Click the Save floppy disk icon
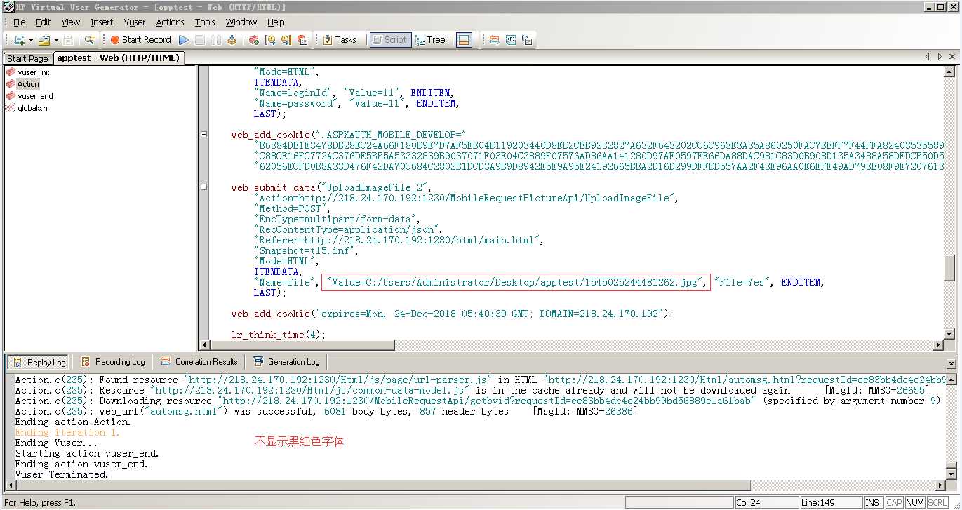Viewport: 962px width, 510px height. click(x=68, y=40)
